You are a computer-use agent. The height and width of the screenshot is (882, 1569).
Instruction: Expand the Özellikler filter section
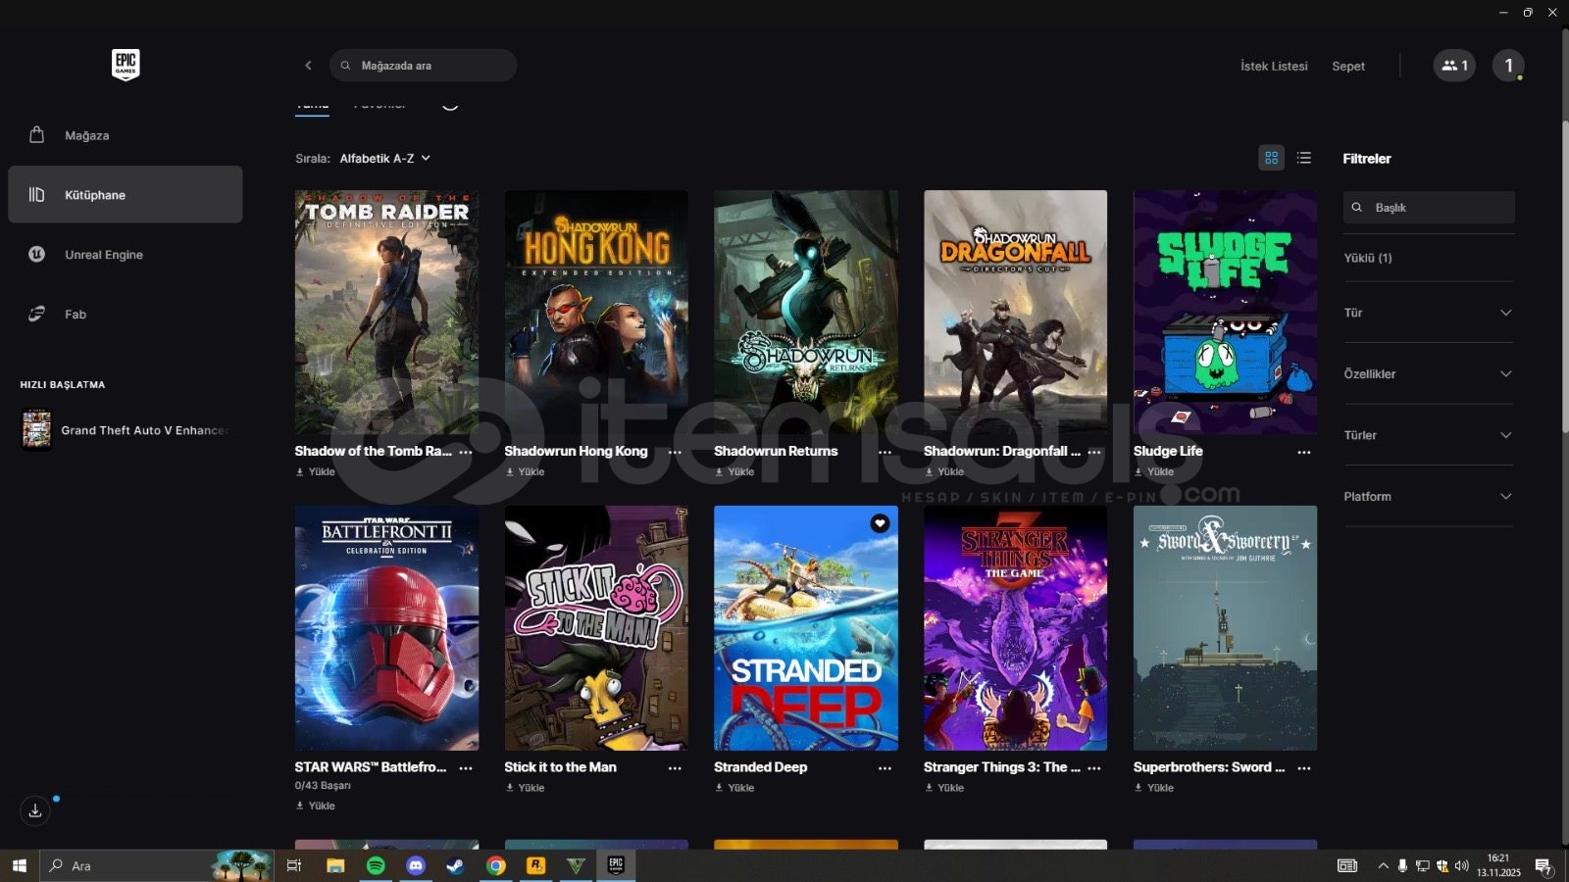tap(1428, 374)
